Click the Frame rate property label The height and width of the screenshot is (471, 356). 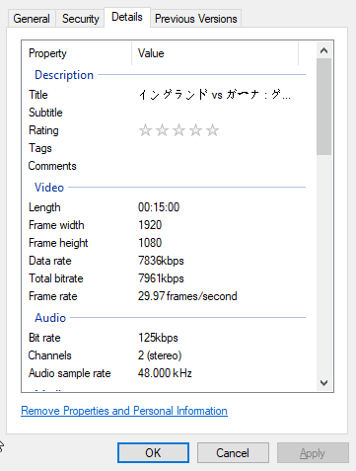[53, 296]
